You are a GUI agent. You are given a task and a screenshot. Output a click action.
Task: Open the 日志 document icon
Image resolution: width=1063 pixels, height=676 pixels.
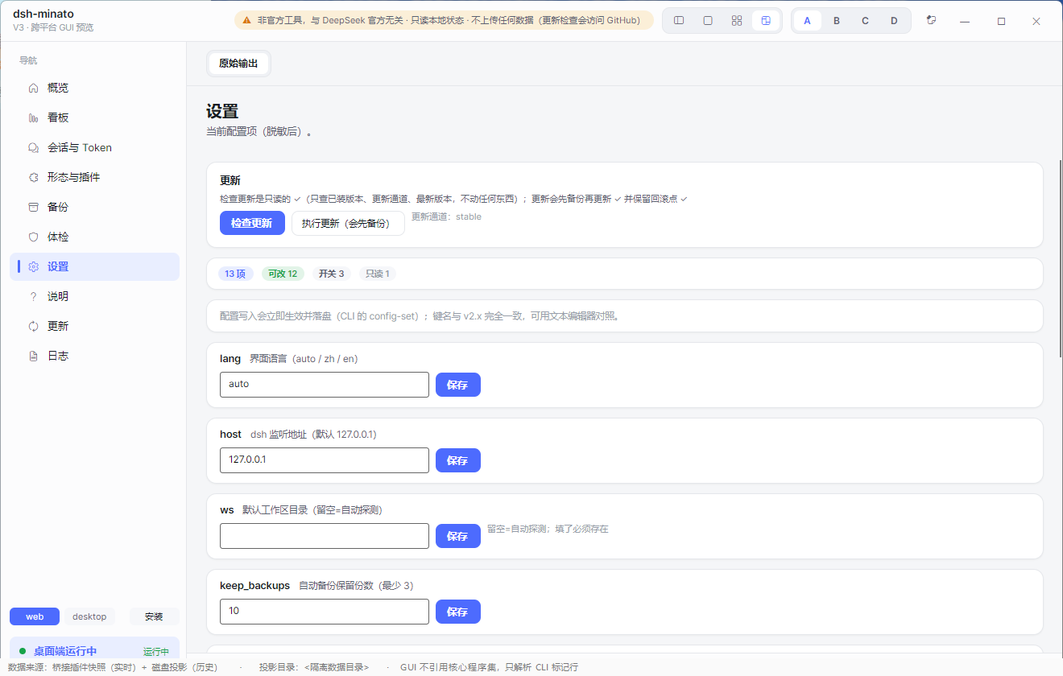click(33, 356)
